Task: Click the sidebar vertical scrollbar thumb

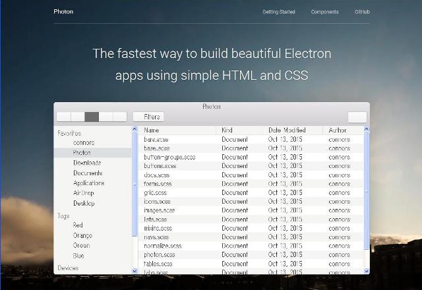Action: tap(135, 185)
